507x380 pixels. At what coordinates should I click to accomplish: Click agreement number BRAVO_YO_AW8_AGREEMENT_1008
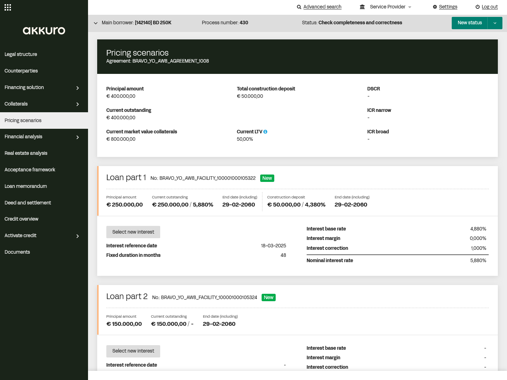tap(171, 61)
